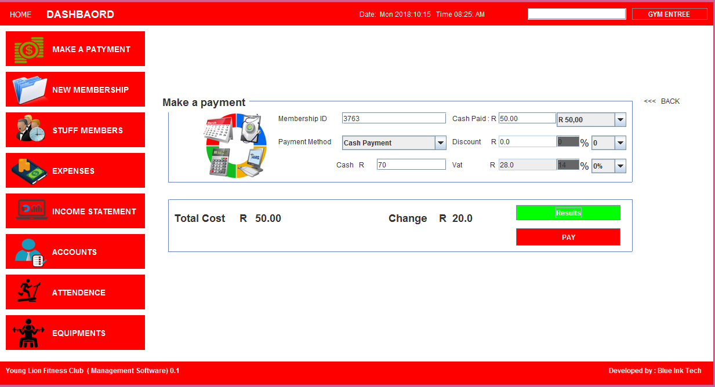Open the ATTENDENCE section
The image size is (715, 387).
coord(75,292)
